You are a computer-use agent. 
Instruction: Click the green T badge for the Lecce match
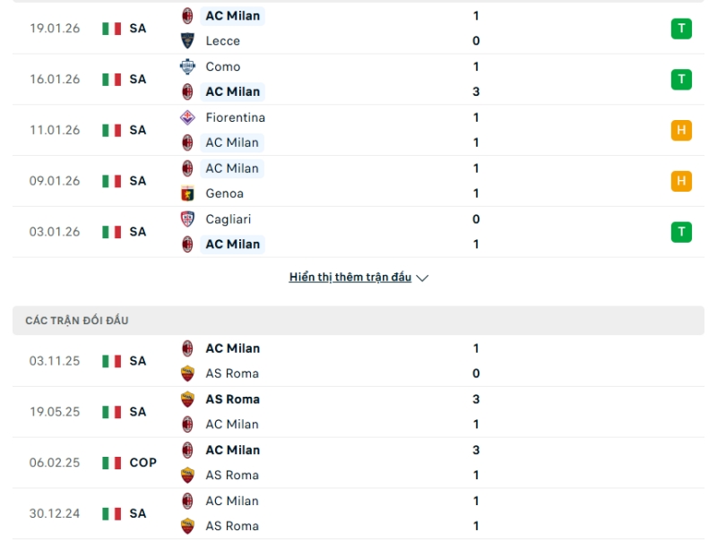point(681,28)
